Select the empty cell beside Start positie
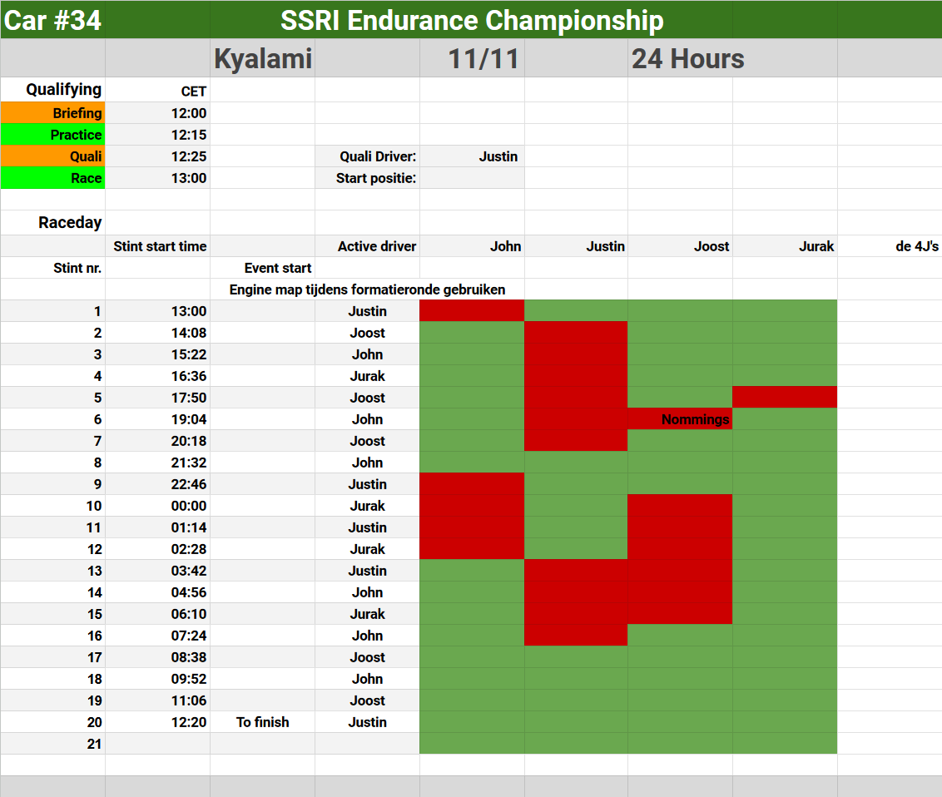Viewport: 942px width, 797px height. [472, 178]
